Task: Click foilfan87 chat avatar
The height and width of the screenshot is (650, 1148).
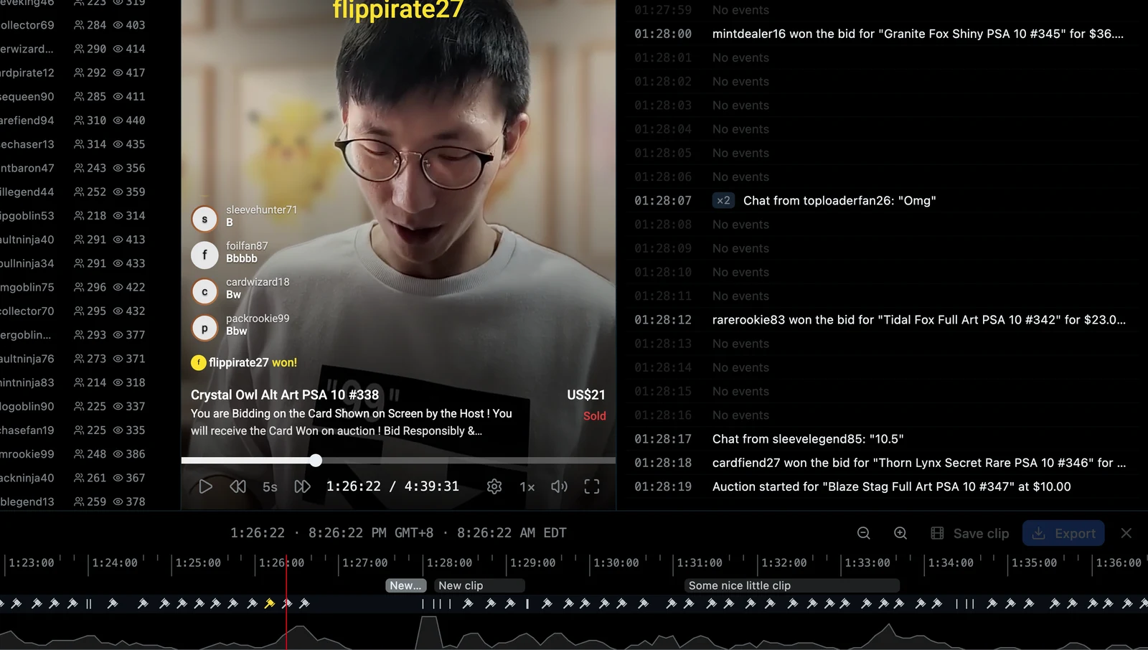Action: point(204,255)
